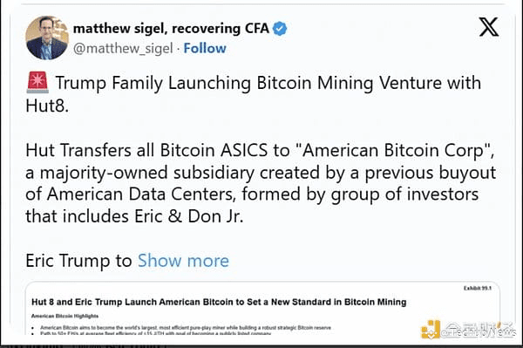The width and height of the screenshot is (523, 348).
Task: Click the first bullet about world's largest miner
Action: click(x=186, y=328)
